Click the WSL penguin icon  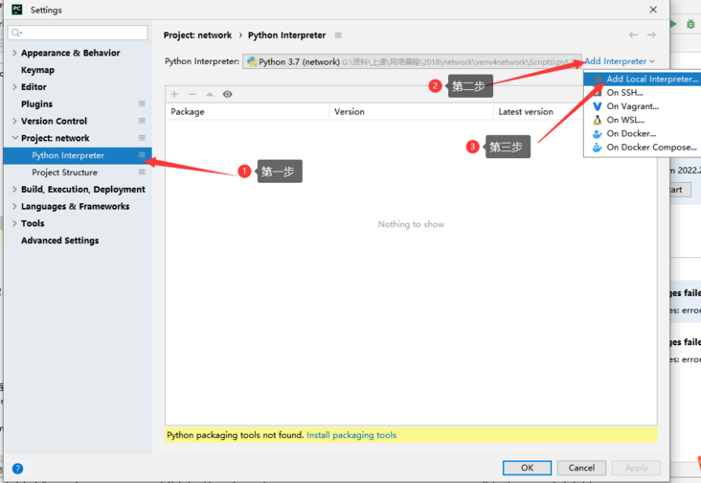(x=598, y=120)
